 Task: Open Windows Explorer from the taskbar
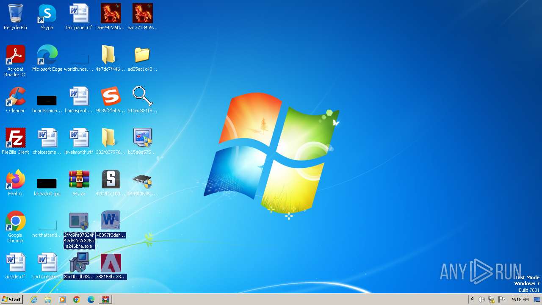(x=48, y=299)
